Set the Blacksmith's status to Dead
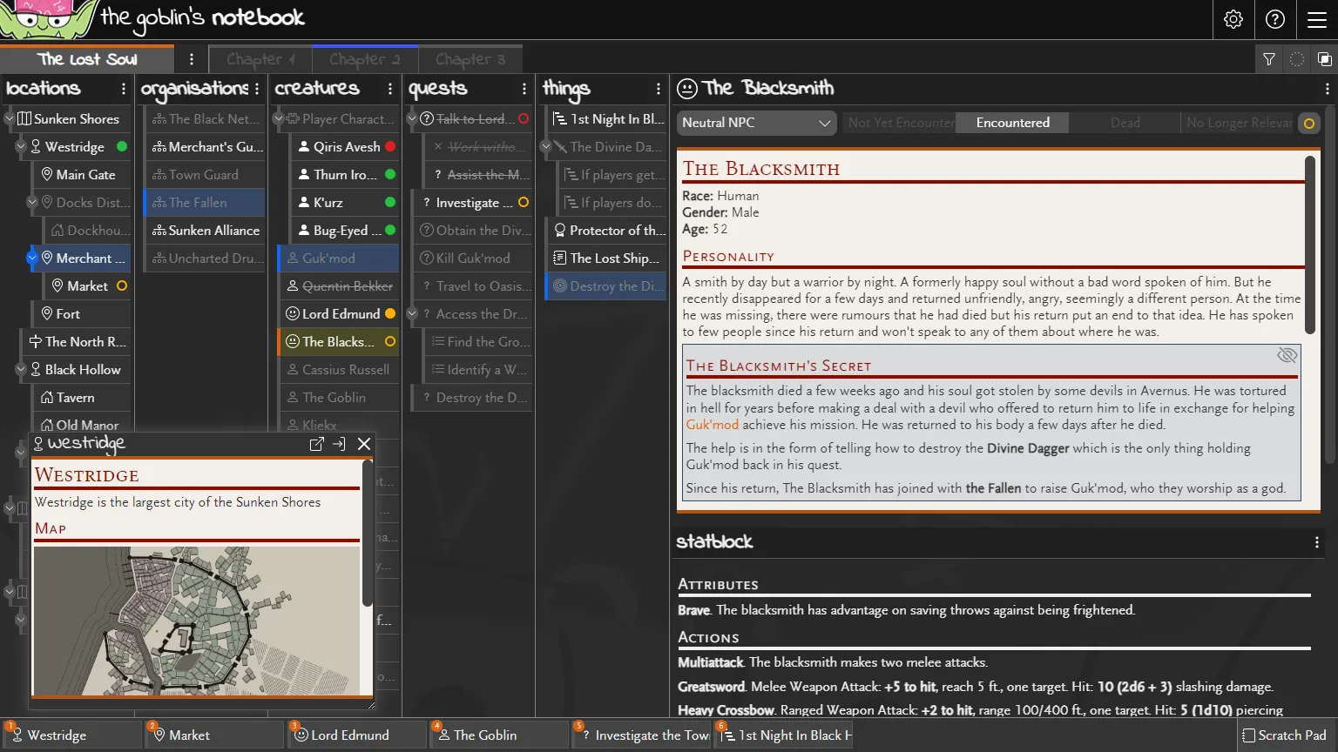 pos(1125,123)
